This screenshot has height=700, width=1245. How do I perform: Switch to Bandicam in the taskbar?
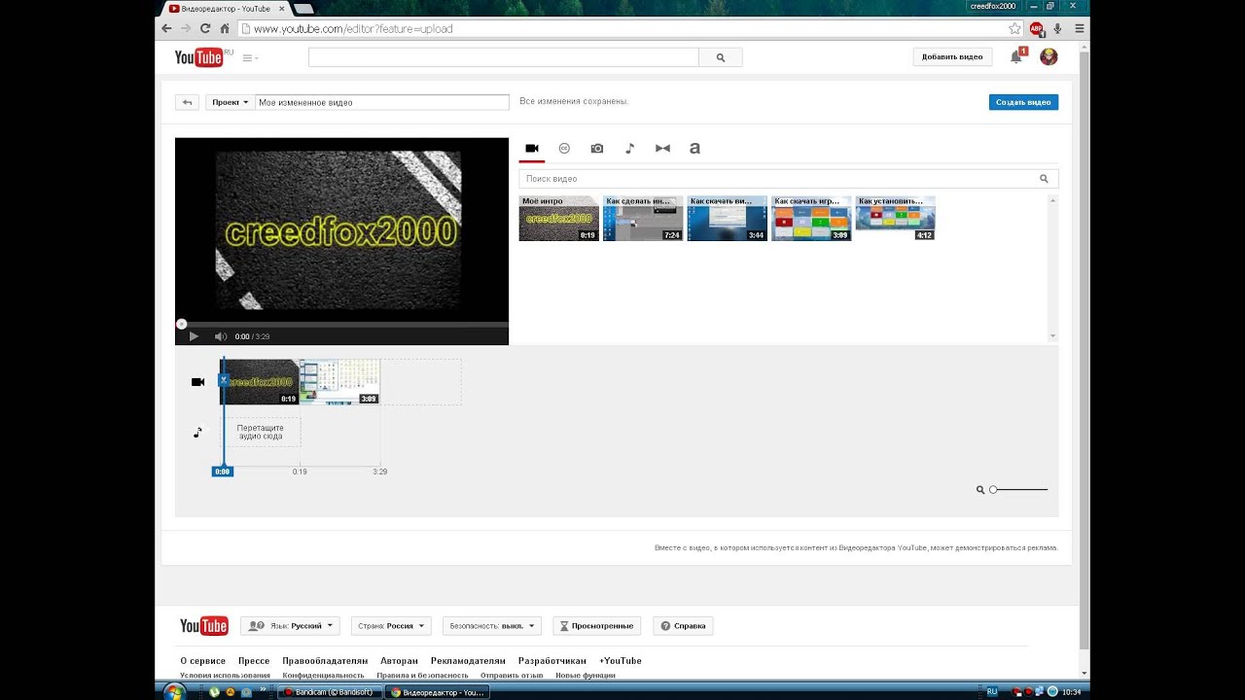click(330, 692)
